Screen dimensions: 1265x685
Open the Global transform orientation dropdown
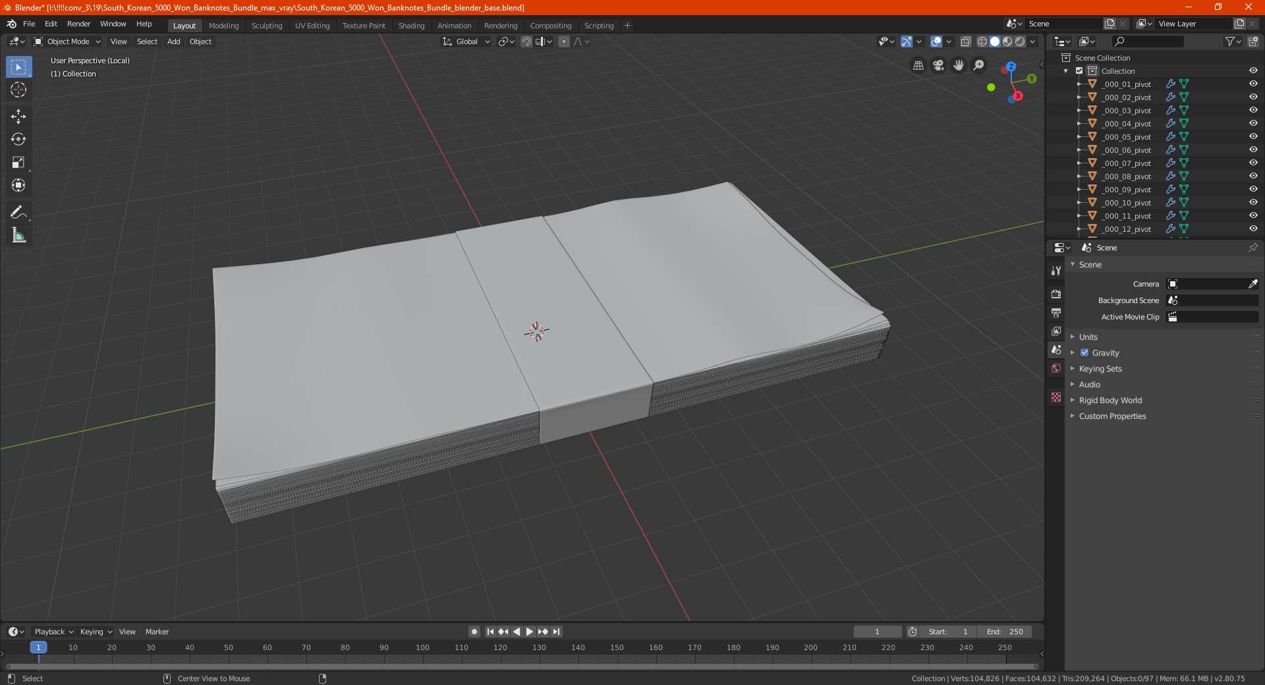tap(466, 41)
